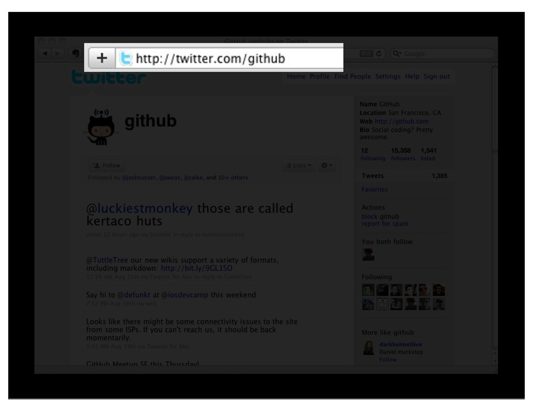Click Sign out
This screenshot has width=533, height=411.
[437, 76]
